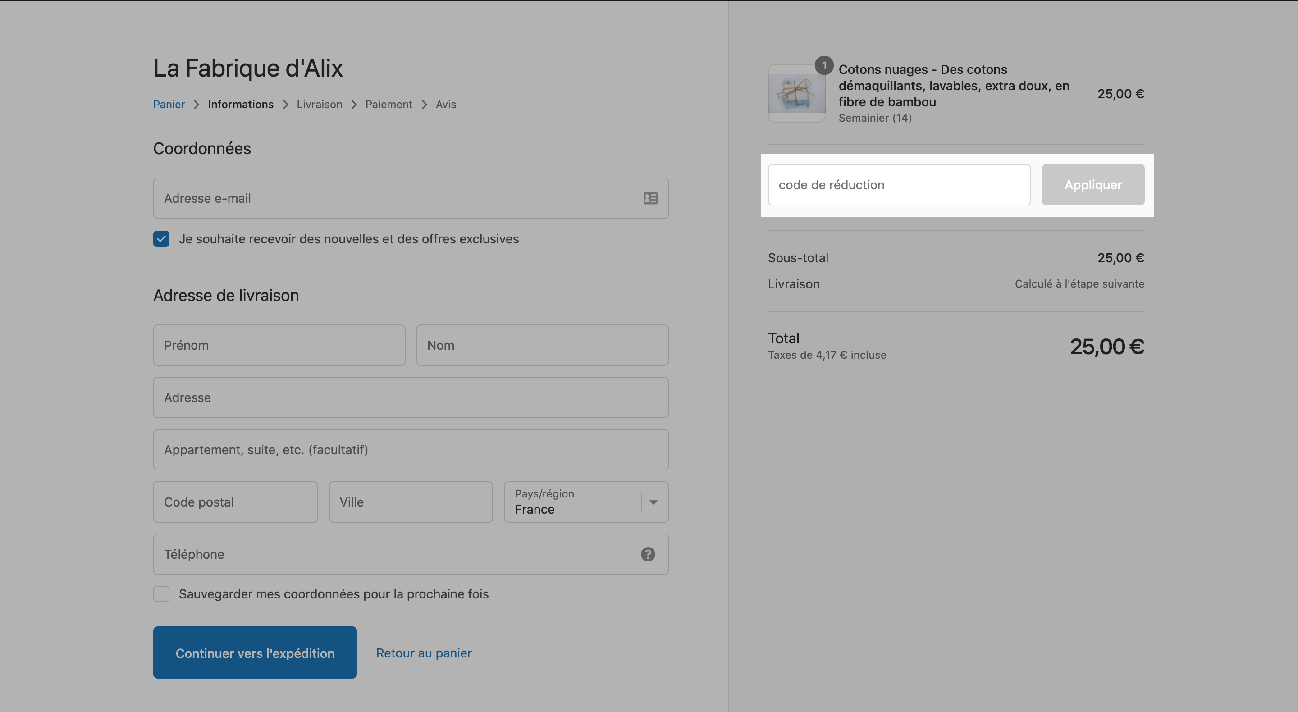Click the quantity badge on product thumbnail
Viewport: 1298px width, 712px height.
[x=824, y=65]
